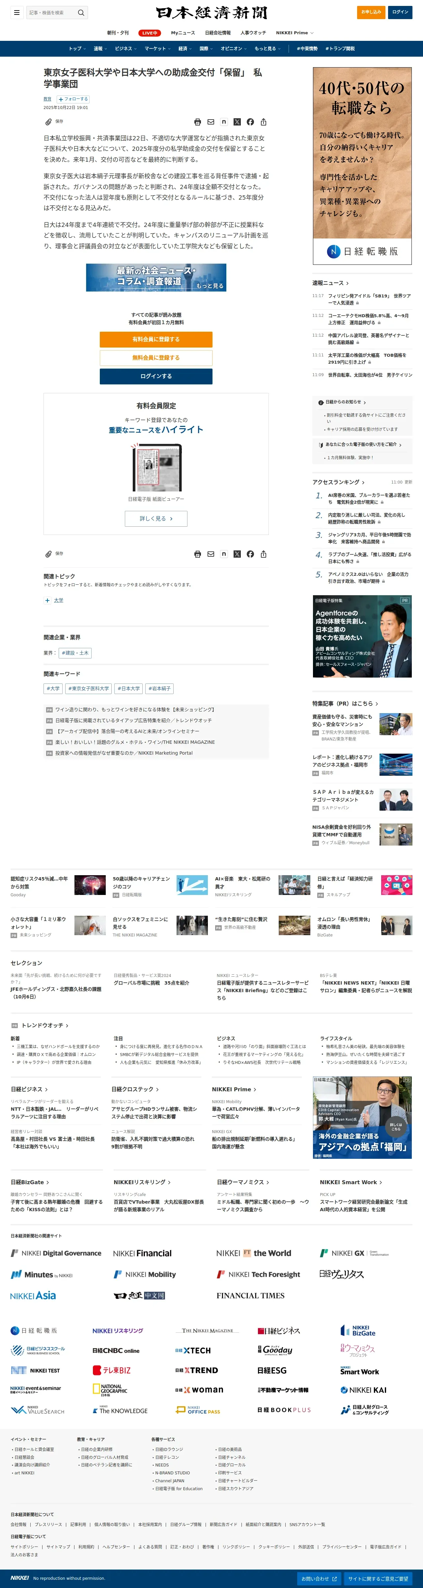Open the #東京女子医科大学 keyword tag
Viewport: 423px width, 1588px height.
pos(89,688)
